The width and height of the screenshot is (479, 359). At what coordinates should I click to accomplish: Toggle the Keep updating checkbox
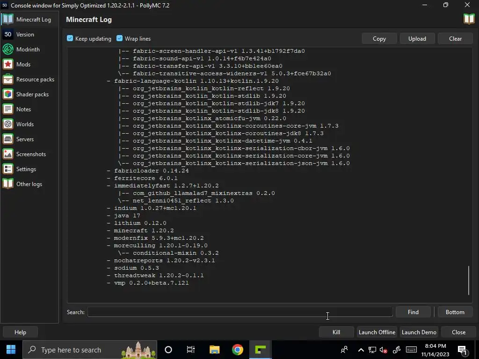pyautogui.click(x=70, y=38)
